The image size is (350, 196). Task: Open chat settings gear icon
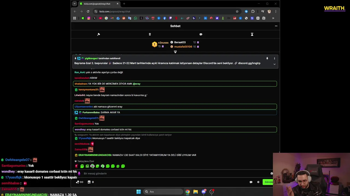click(x=258, y=182)
